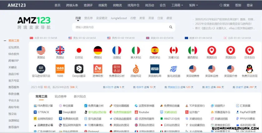Open the 德国站 Germany flag icon
The image size is (262, 133).
point(98,50)
